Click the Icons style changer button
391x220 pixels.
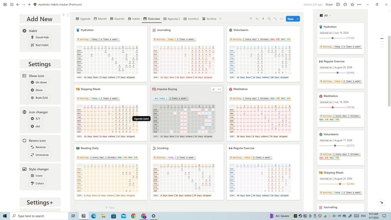click(x=37, y=176)
